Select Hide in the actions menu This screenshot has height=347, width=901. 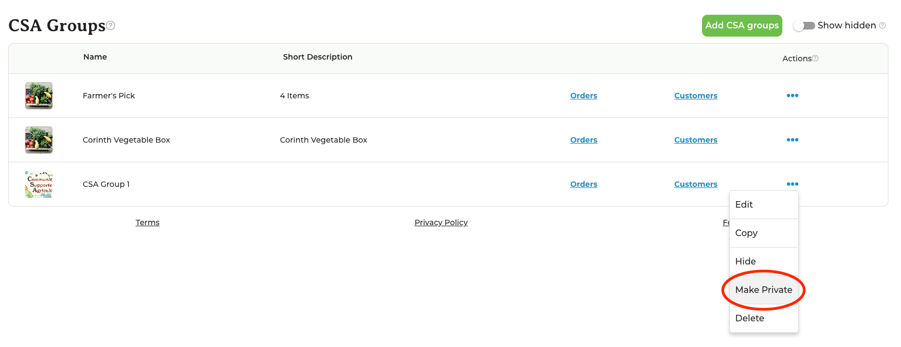764,261
